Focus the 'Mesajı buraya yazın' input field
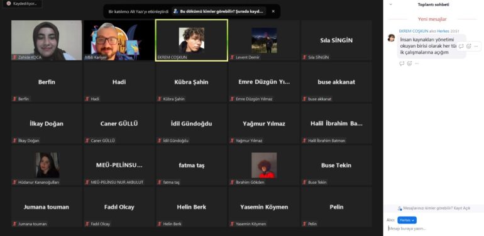The image size is (484, 236). point(433,229)
